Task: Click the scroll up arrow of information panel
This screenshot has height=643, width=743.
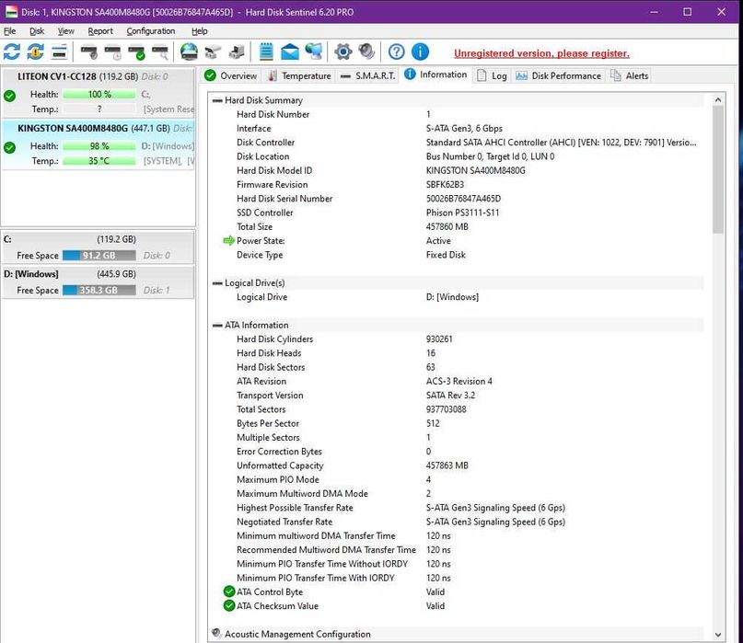Action: click(x=718, y=100)
